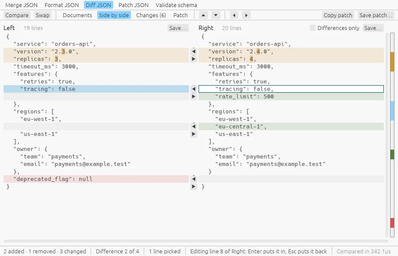
Task: Click "Difference 2 of 4" in status bar
Action: [x=118, y=252]
